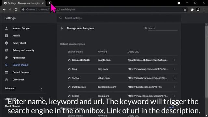Open Appearance settings

click(19, 58)
